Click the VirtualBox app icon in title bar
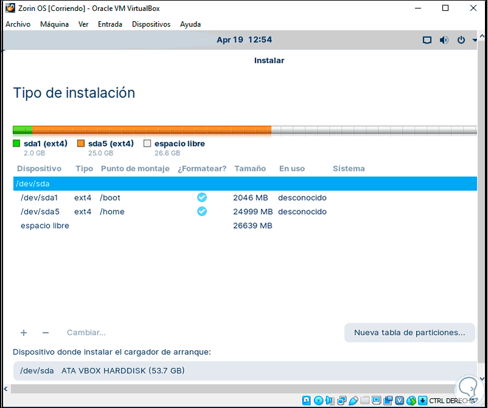Screen dimensions: 488x408 click(10, 8)
